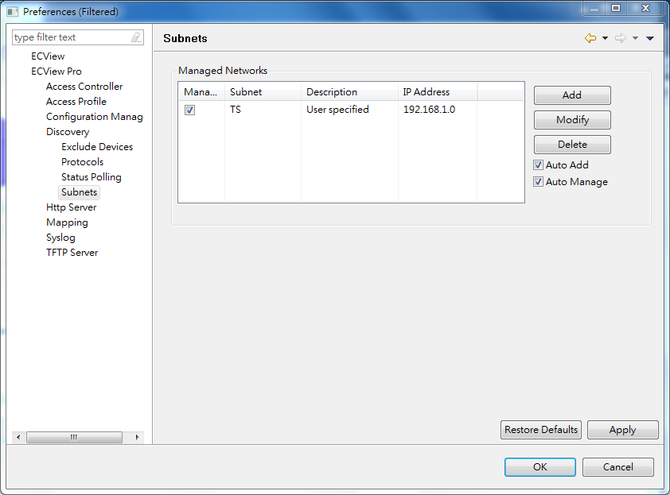This screenshot has width=670, height=495.
Task: Toggle the Managed checkbox for TS subnet
Action: [x=189, y=110]
